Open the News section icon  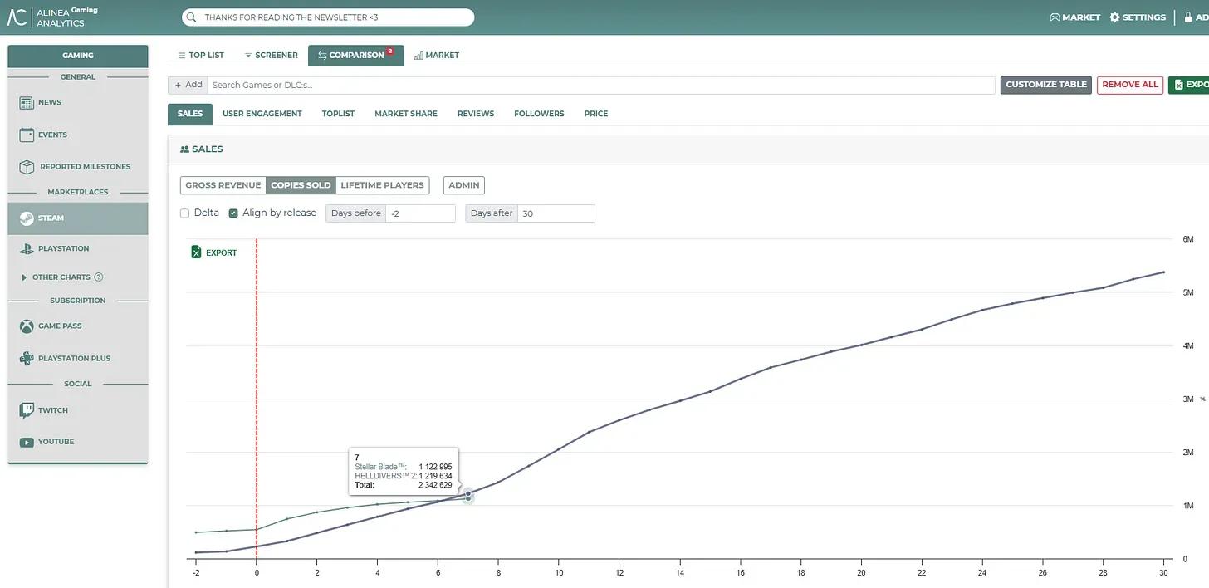[27, 103]
